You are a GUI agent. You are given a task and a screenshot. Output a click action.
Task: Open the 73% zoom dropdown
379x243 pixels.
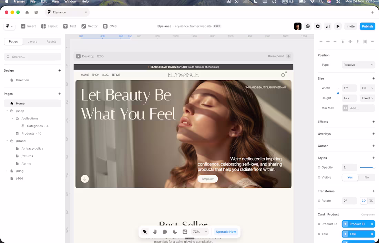pos(200,232)
